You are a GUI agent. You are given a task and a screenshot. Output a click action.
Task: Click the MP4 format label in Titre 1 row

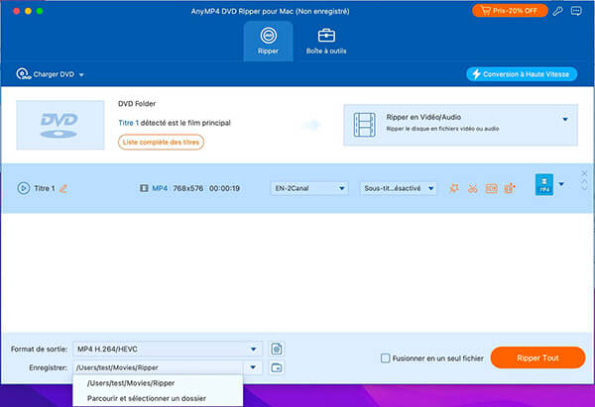160,188
